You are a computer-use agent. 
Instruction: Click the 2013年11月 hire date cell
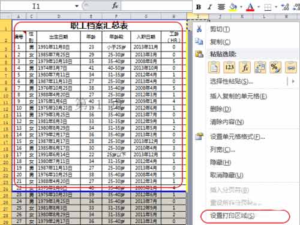(x=146, y=47)
